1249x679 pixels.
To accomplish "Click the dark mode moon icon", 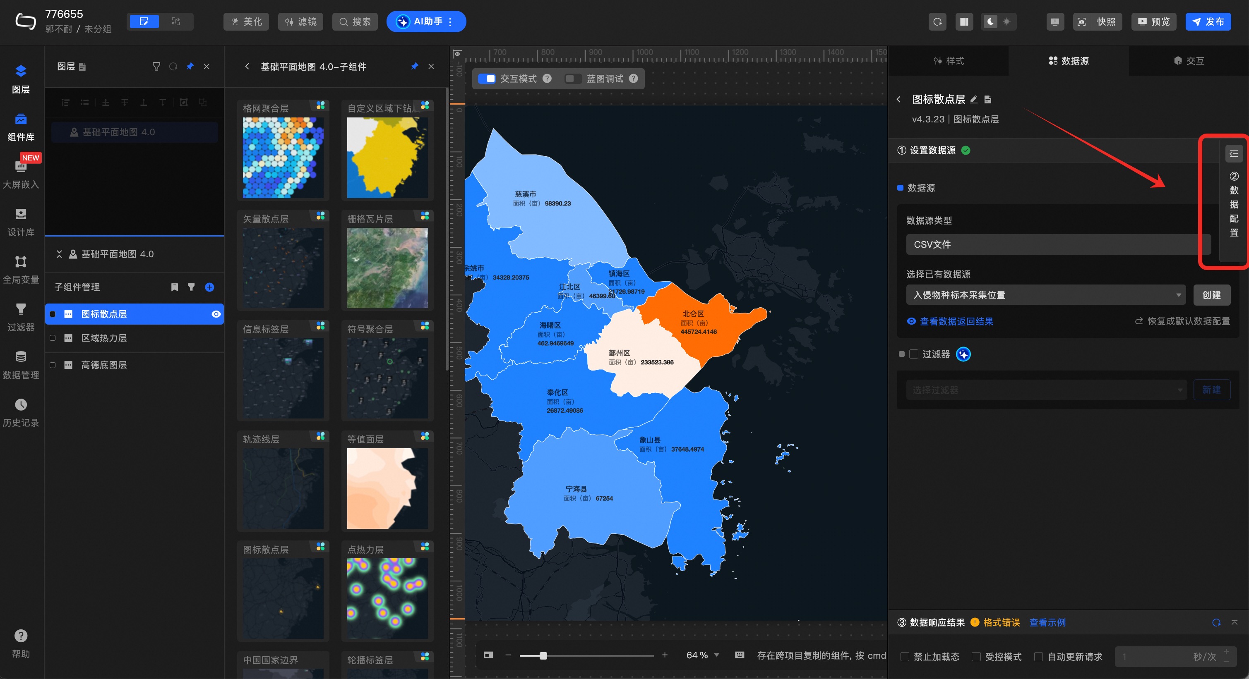I will tap(990, 22).
